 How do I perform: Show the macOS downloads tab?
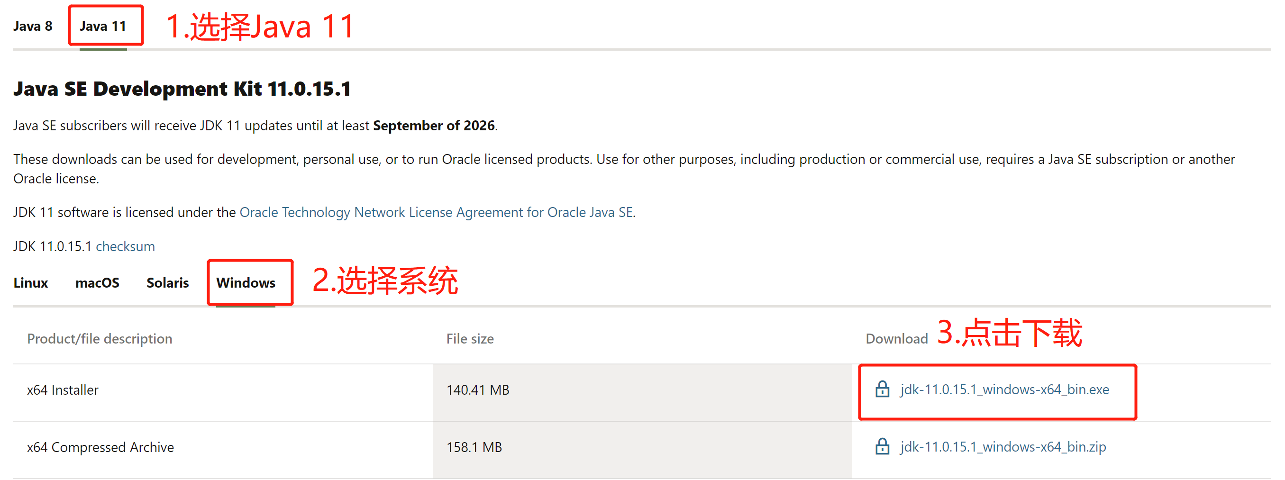pyautogui.click(x=97, y=282)
